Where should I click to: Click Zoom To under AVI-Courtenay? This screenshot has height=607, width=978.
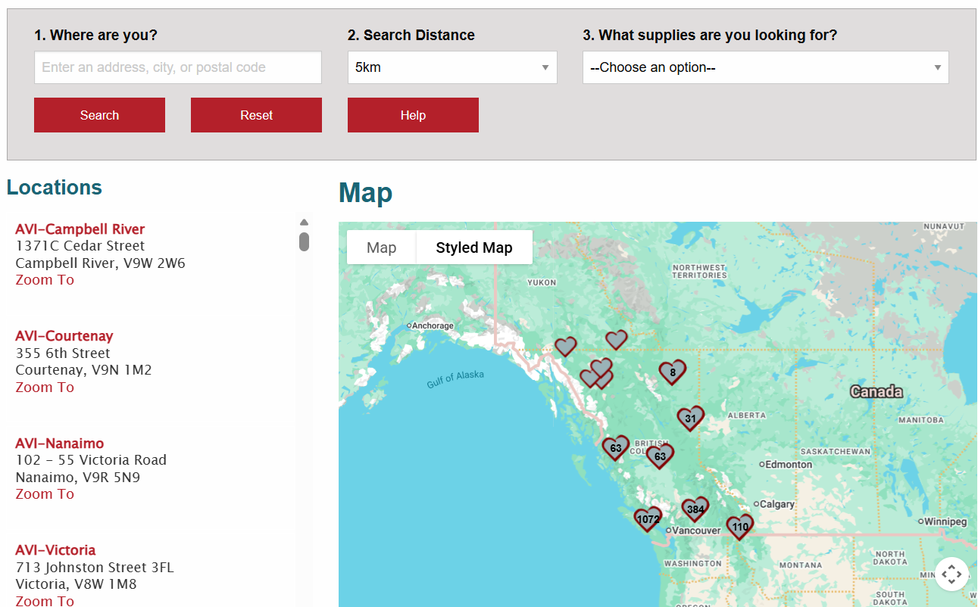coord(45,388)
